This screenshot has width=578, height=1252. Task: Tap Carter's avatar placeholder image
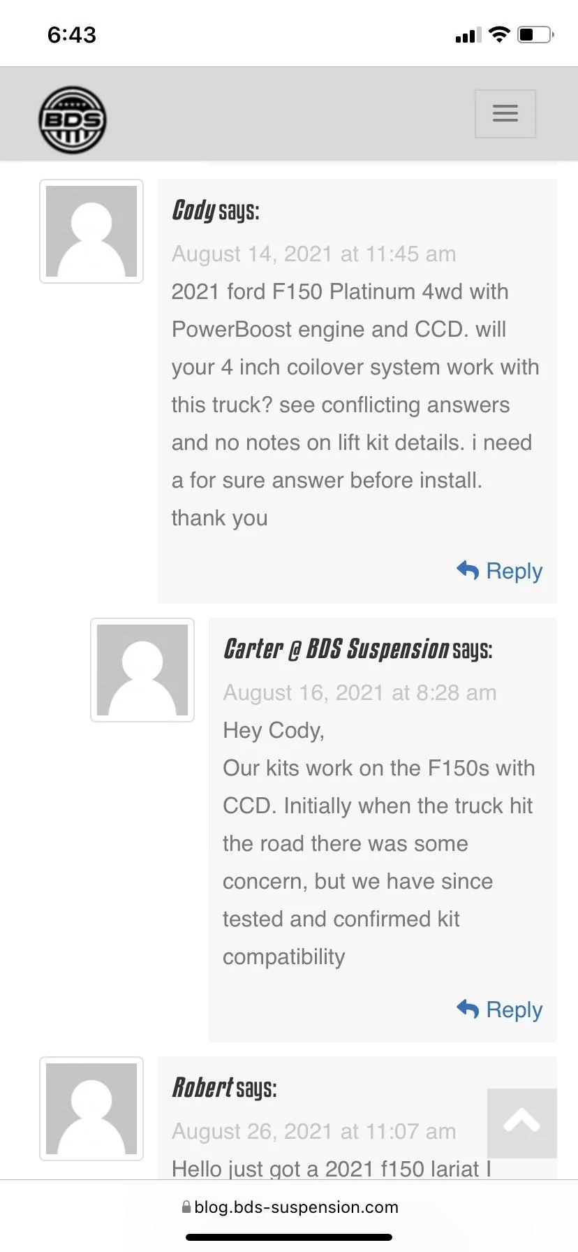pos(142,669)
